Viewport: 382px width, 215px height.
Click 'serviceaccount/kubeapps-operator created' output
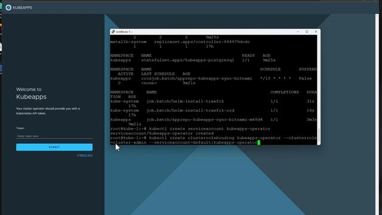pyautogui.click(x=162, y=133)
